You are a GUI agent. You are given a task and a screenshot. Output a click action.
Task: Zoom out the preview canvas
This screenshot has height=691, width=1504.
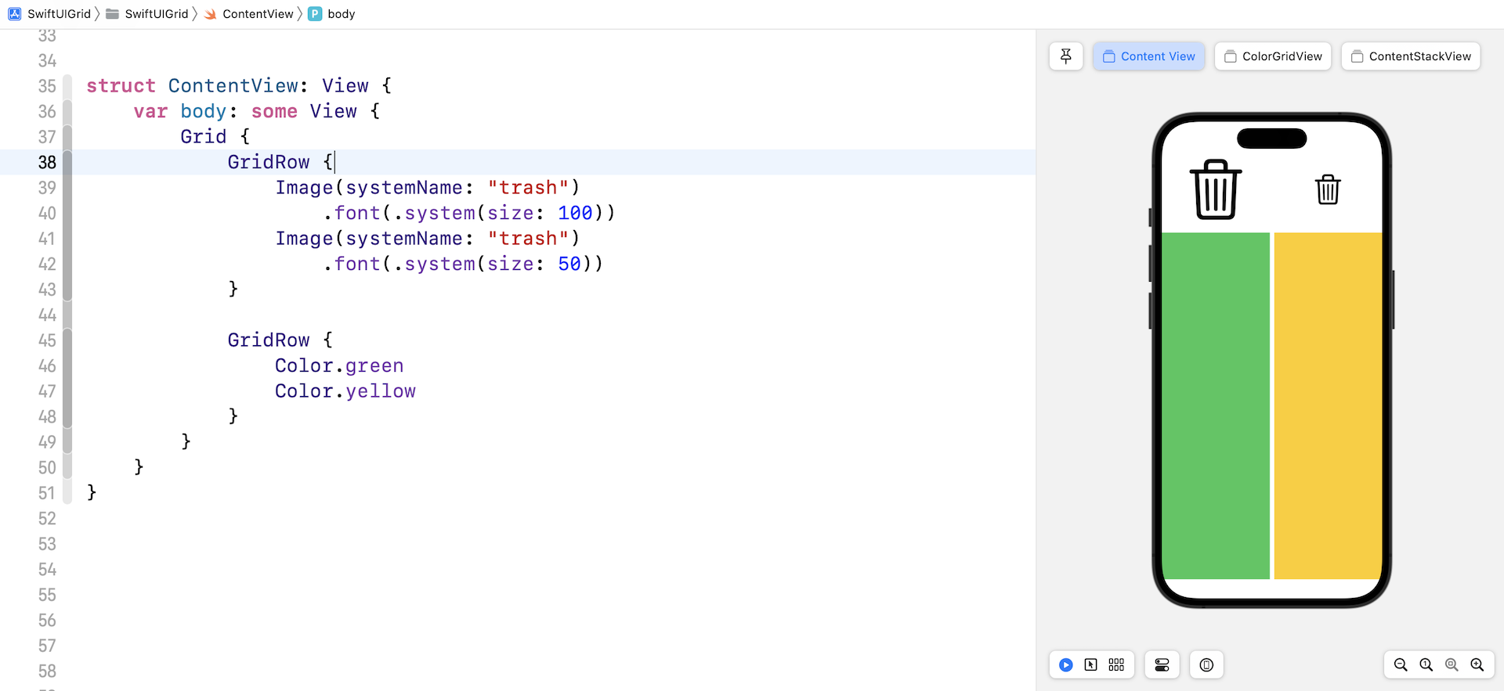(1401, 665)
